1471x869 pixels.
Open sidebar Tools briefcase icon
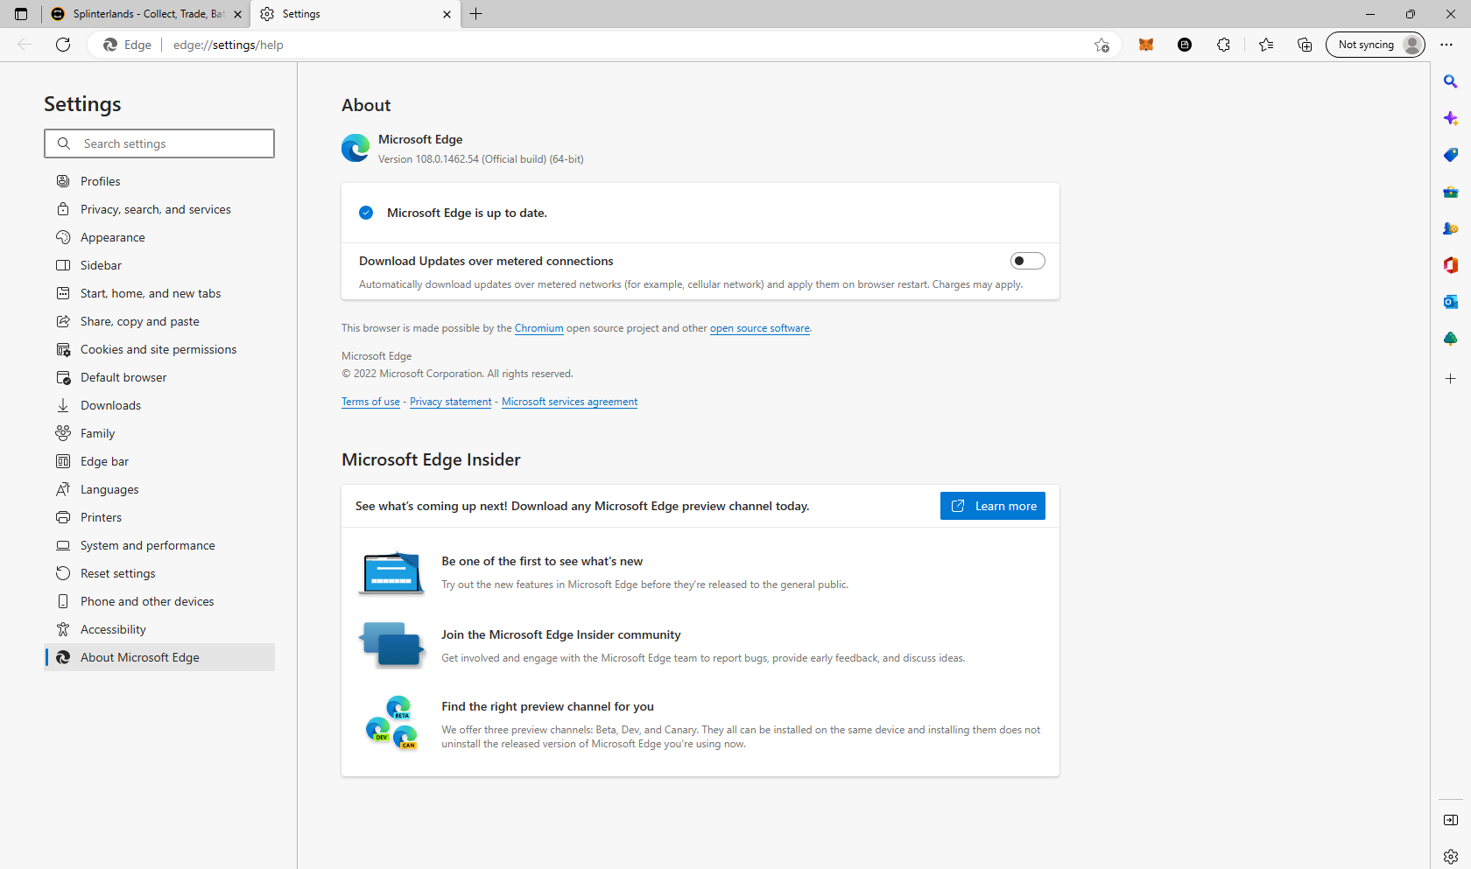(x=1451, y=192)
